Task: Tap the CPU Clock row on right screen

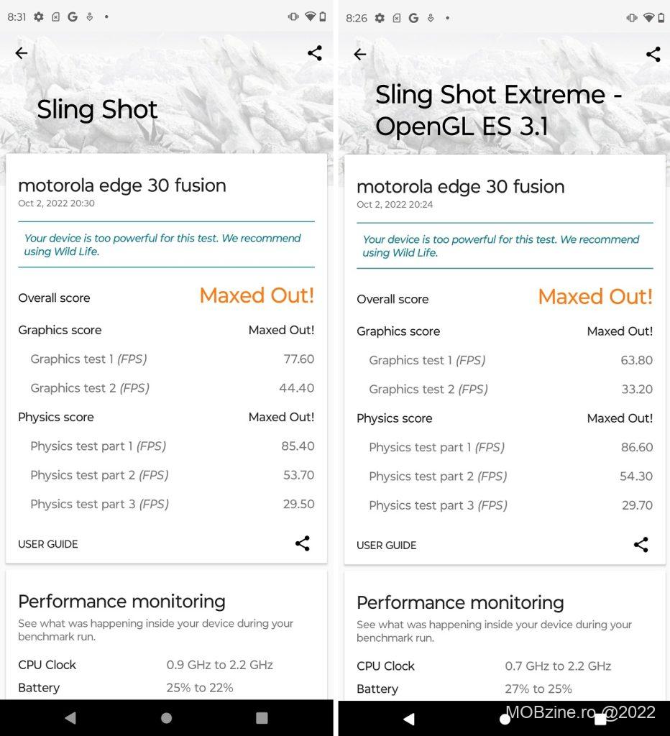Action: (484, 666)
